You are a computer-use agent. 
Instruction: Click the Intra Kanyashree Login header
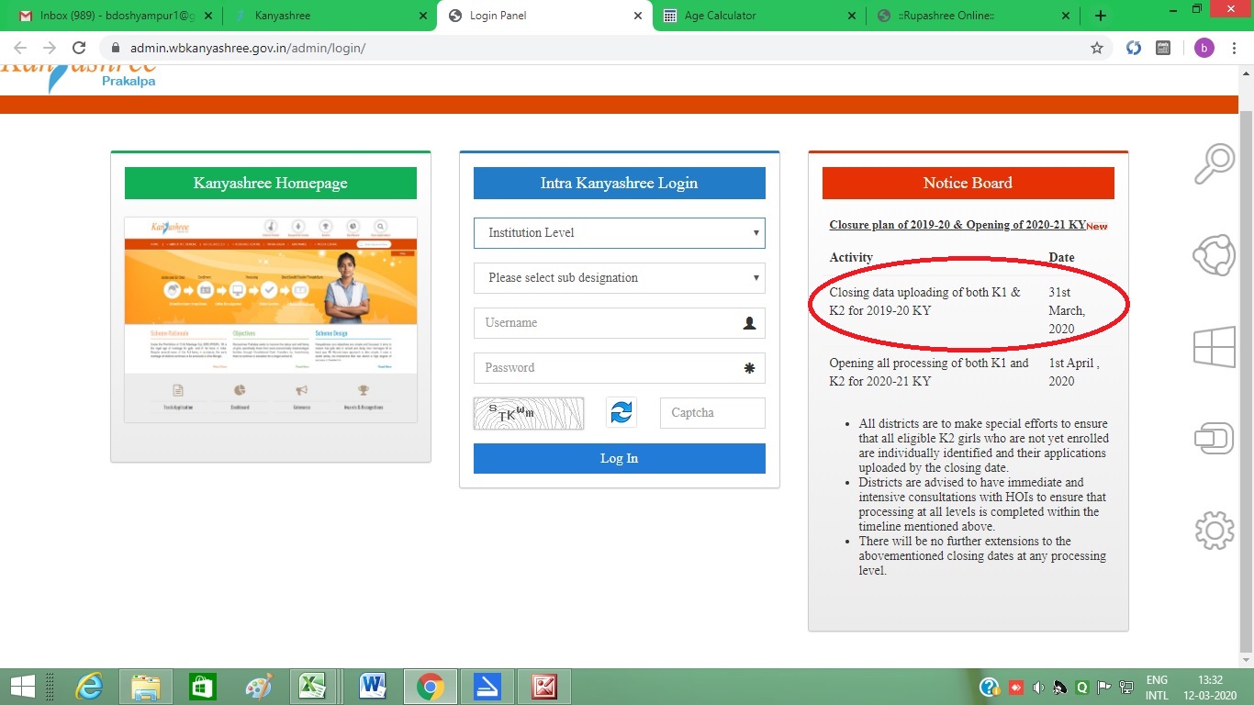click(x=620, y=183)
